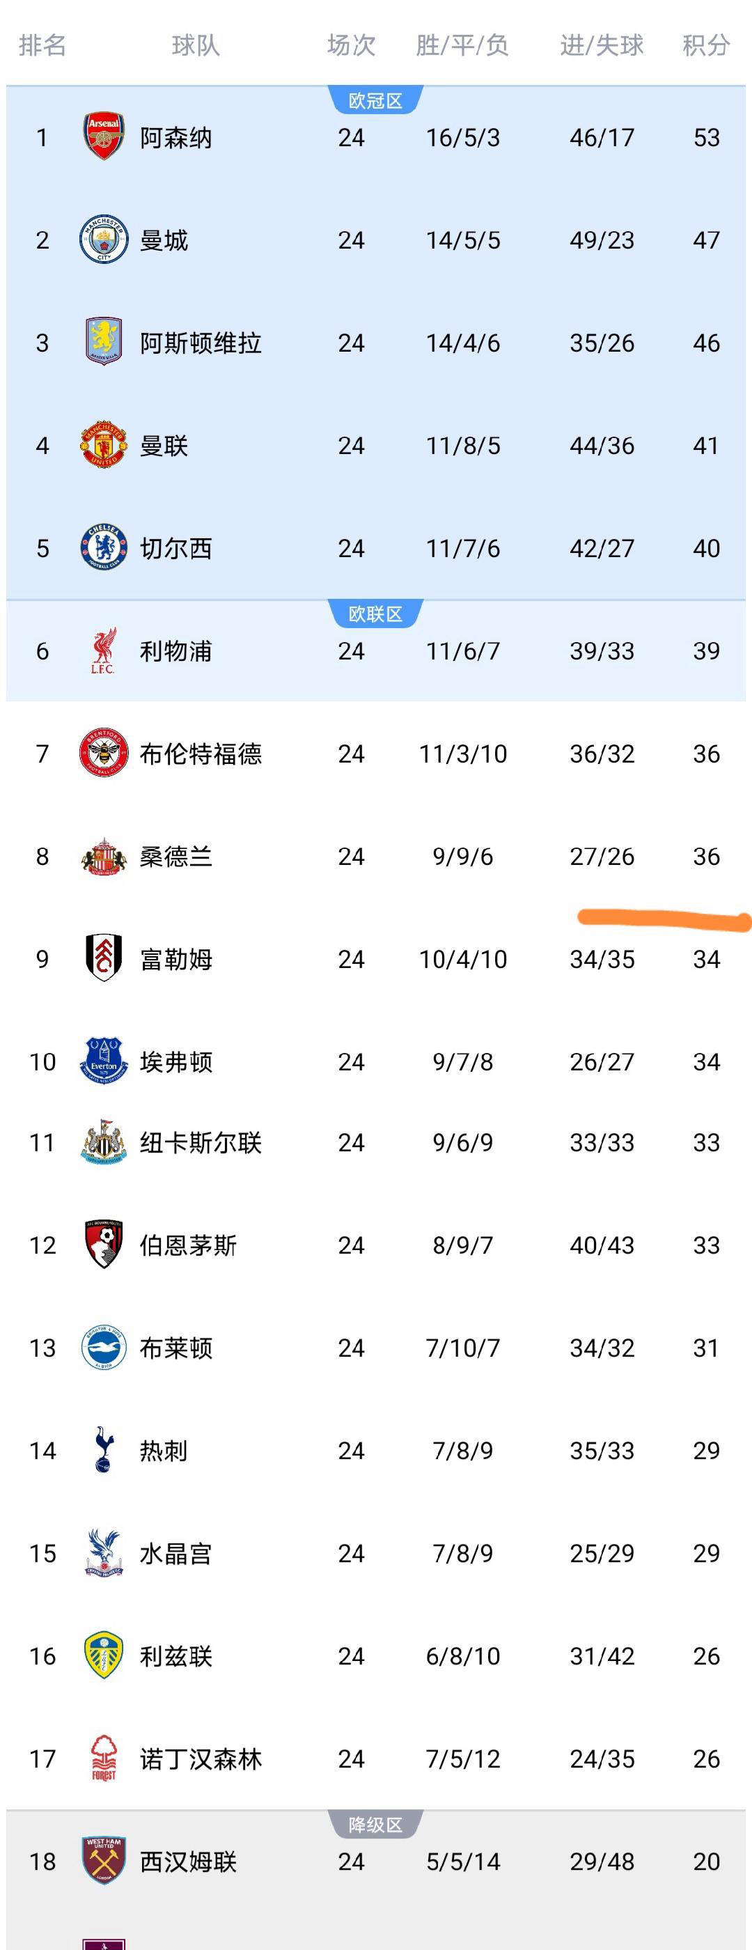Select the Aston Villa crest
The height and width of the screenshot is (1950, 752).
click(104, 342)
